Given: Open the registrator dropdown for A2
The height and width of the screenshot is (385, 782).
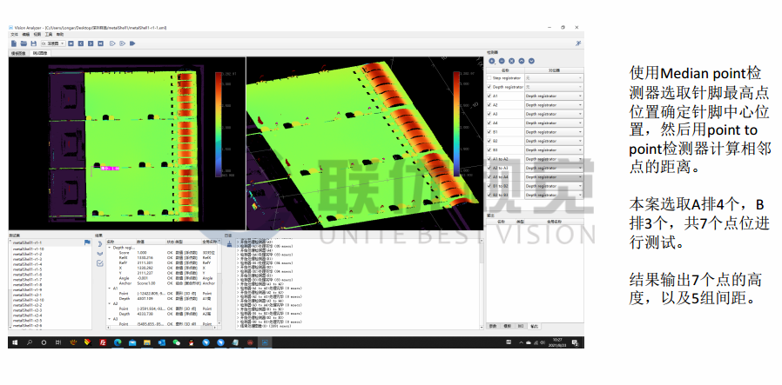Looking at the screenshot, I should 580,105.
